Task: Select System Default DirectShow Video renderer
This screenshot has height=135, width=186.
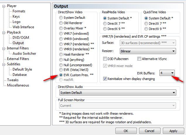Action: tap(61, 18)
